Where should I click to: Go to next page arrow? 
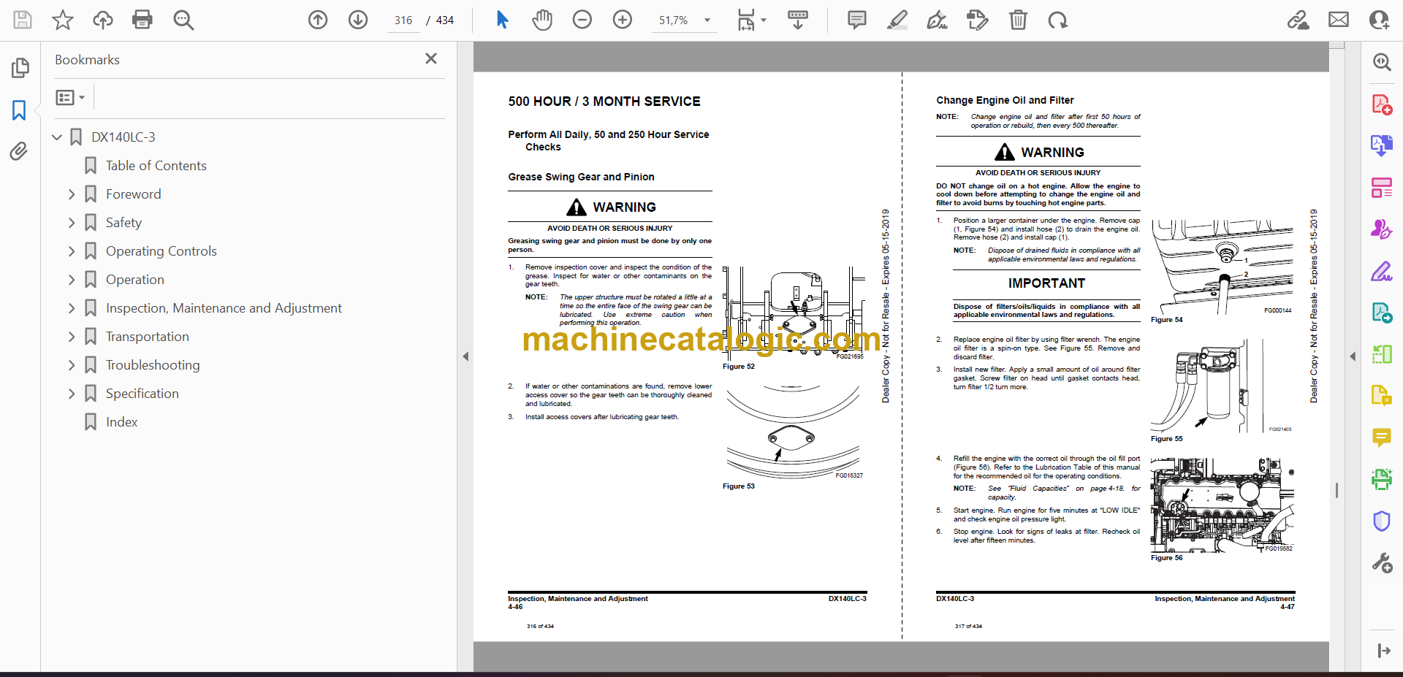click(358, 20)
